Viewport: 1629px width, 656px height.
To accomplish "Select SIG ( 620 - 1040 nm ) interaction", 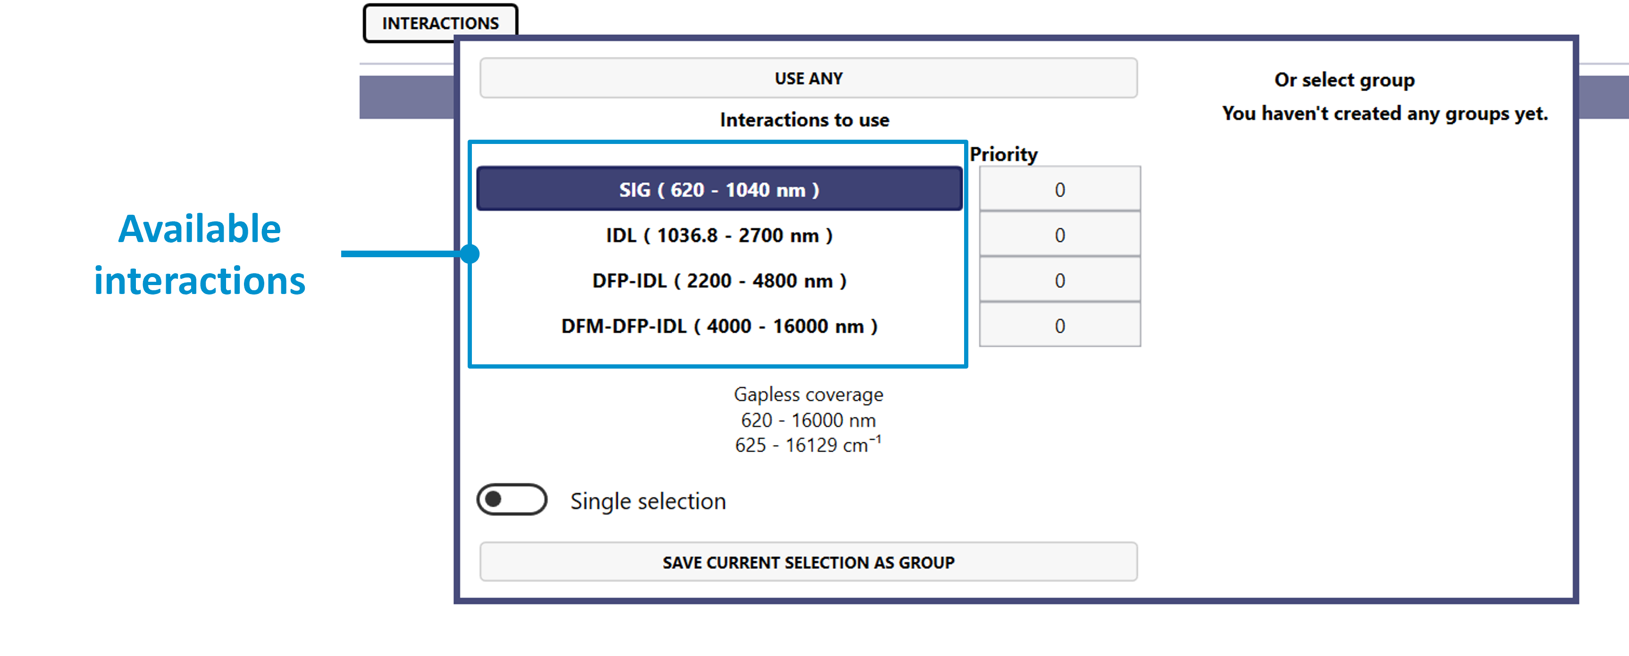I will pyautogui.click(x=719, y=189).
